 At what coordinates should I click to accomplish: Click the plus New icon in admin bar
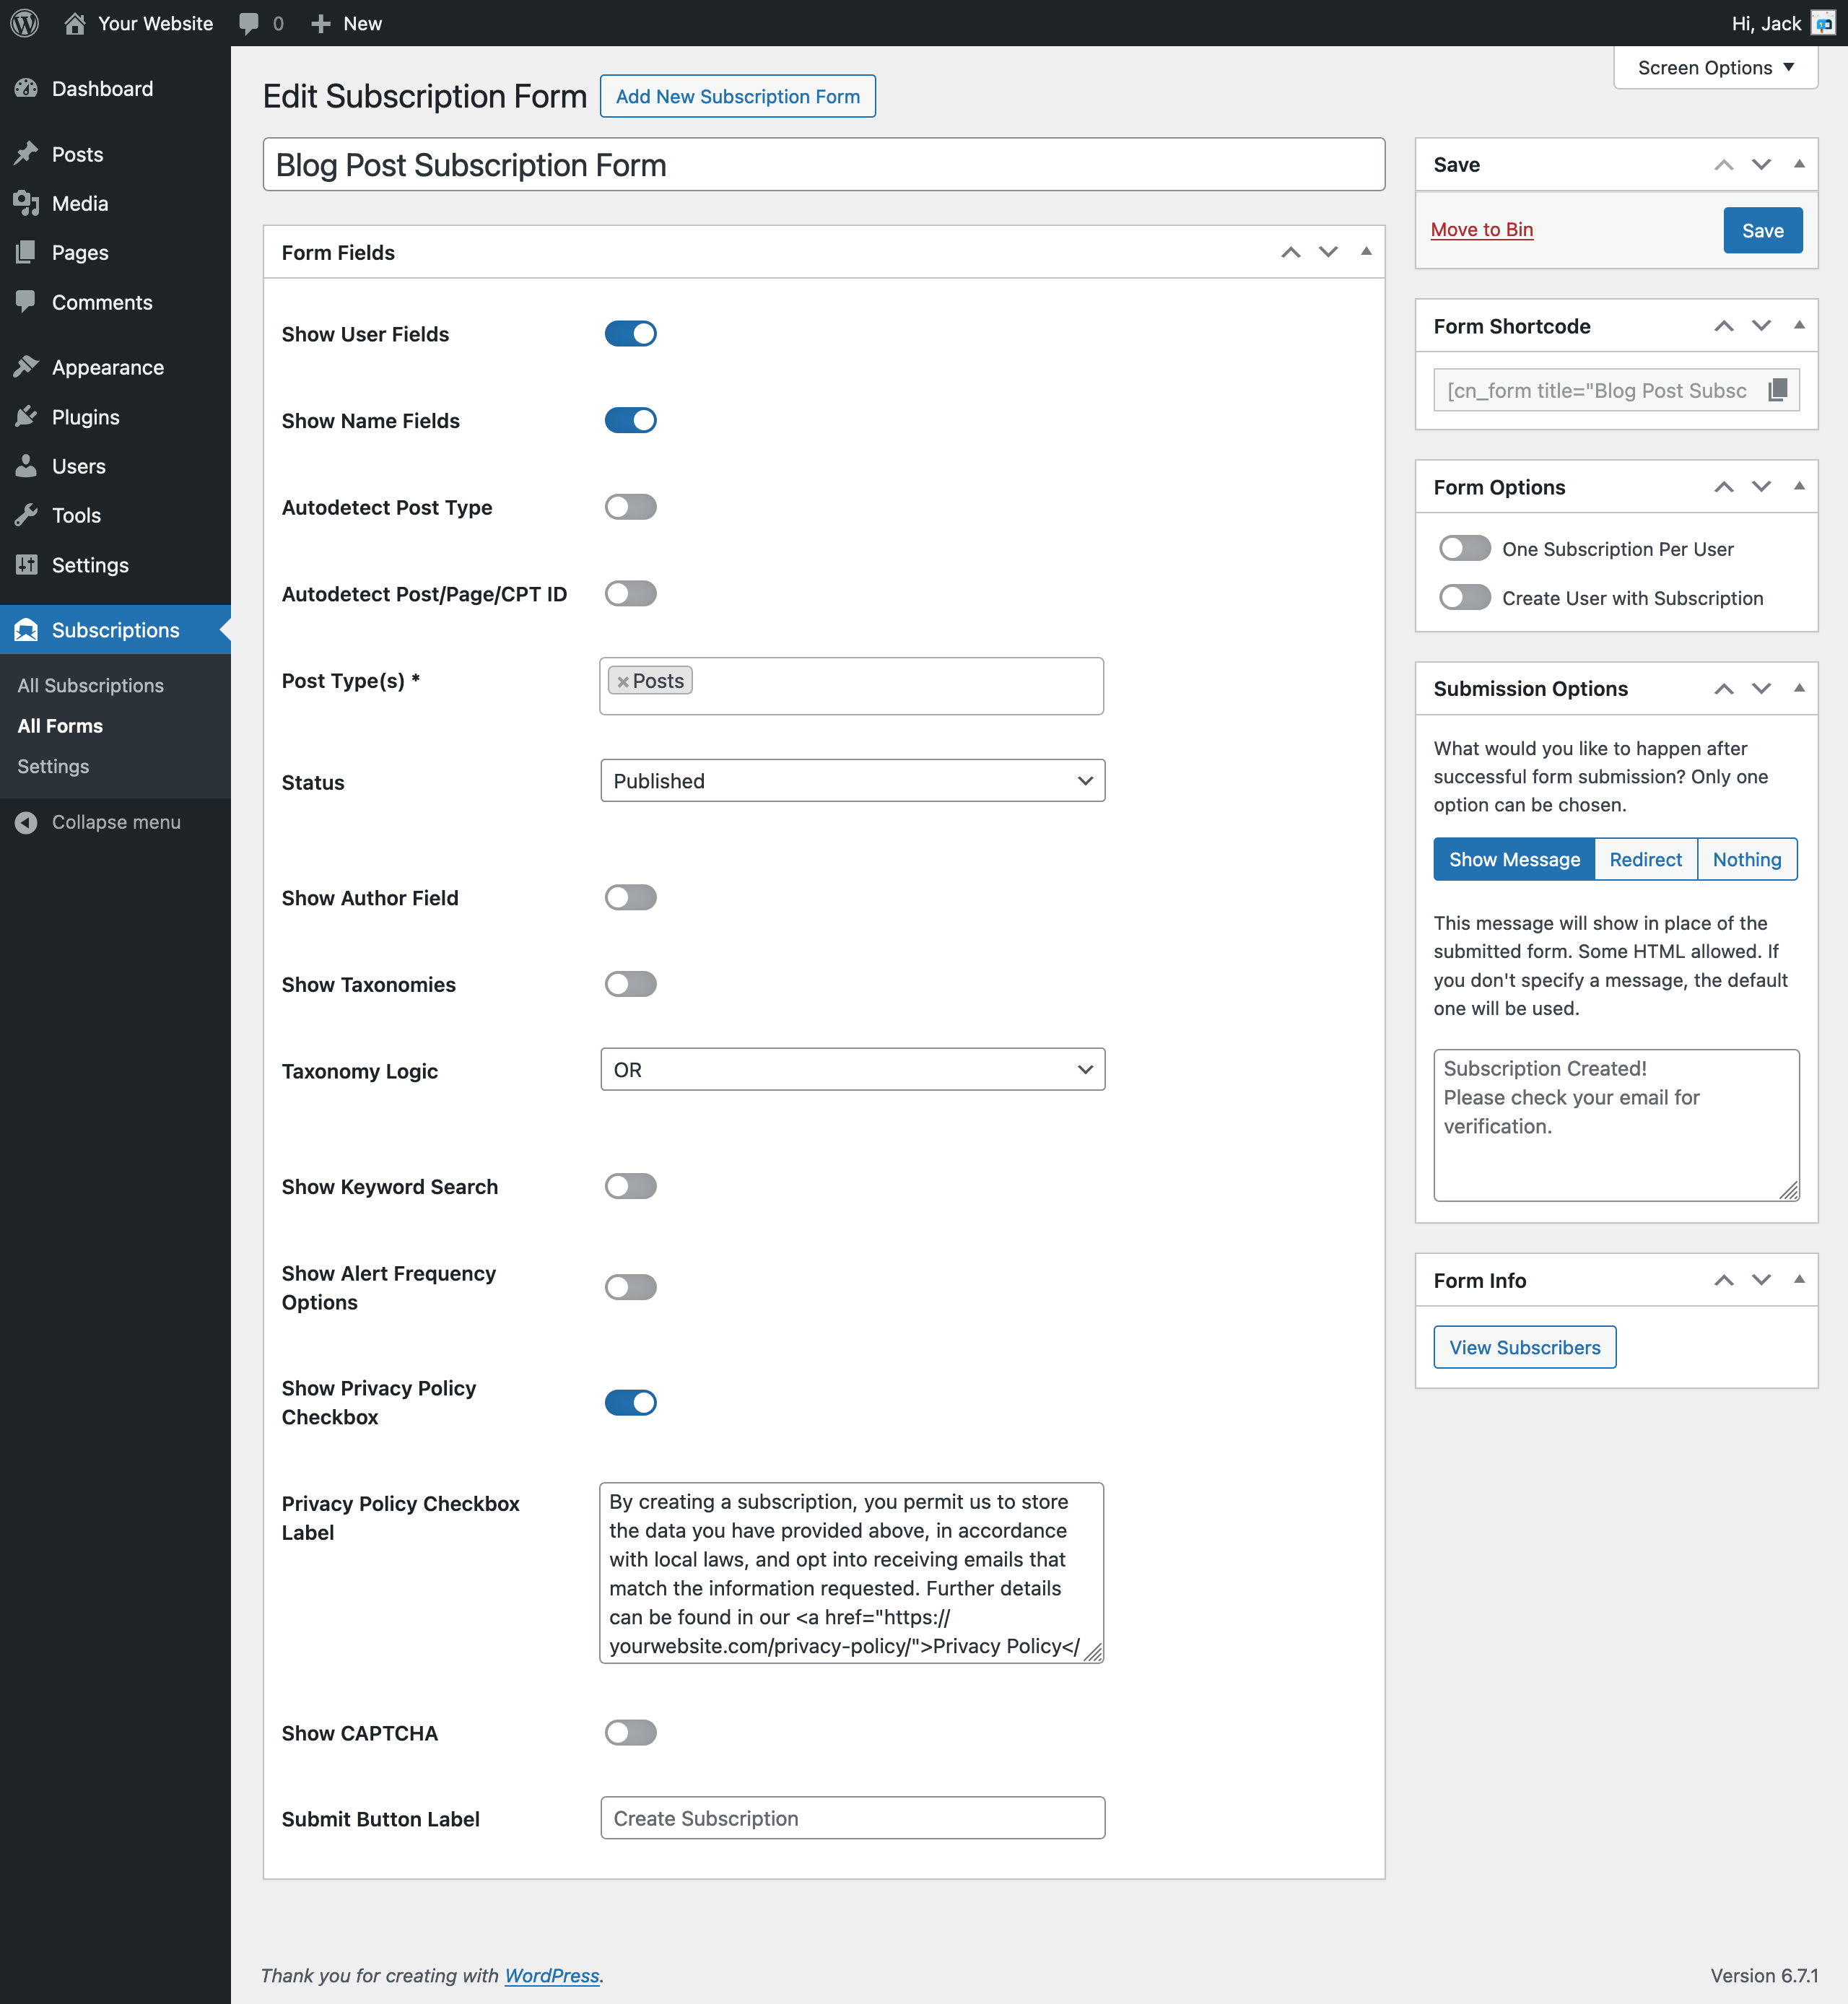[x=320, y=23]
